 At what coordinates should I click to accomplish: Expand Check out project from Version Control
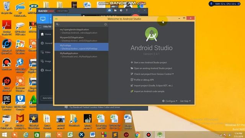point(152,74)
